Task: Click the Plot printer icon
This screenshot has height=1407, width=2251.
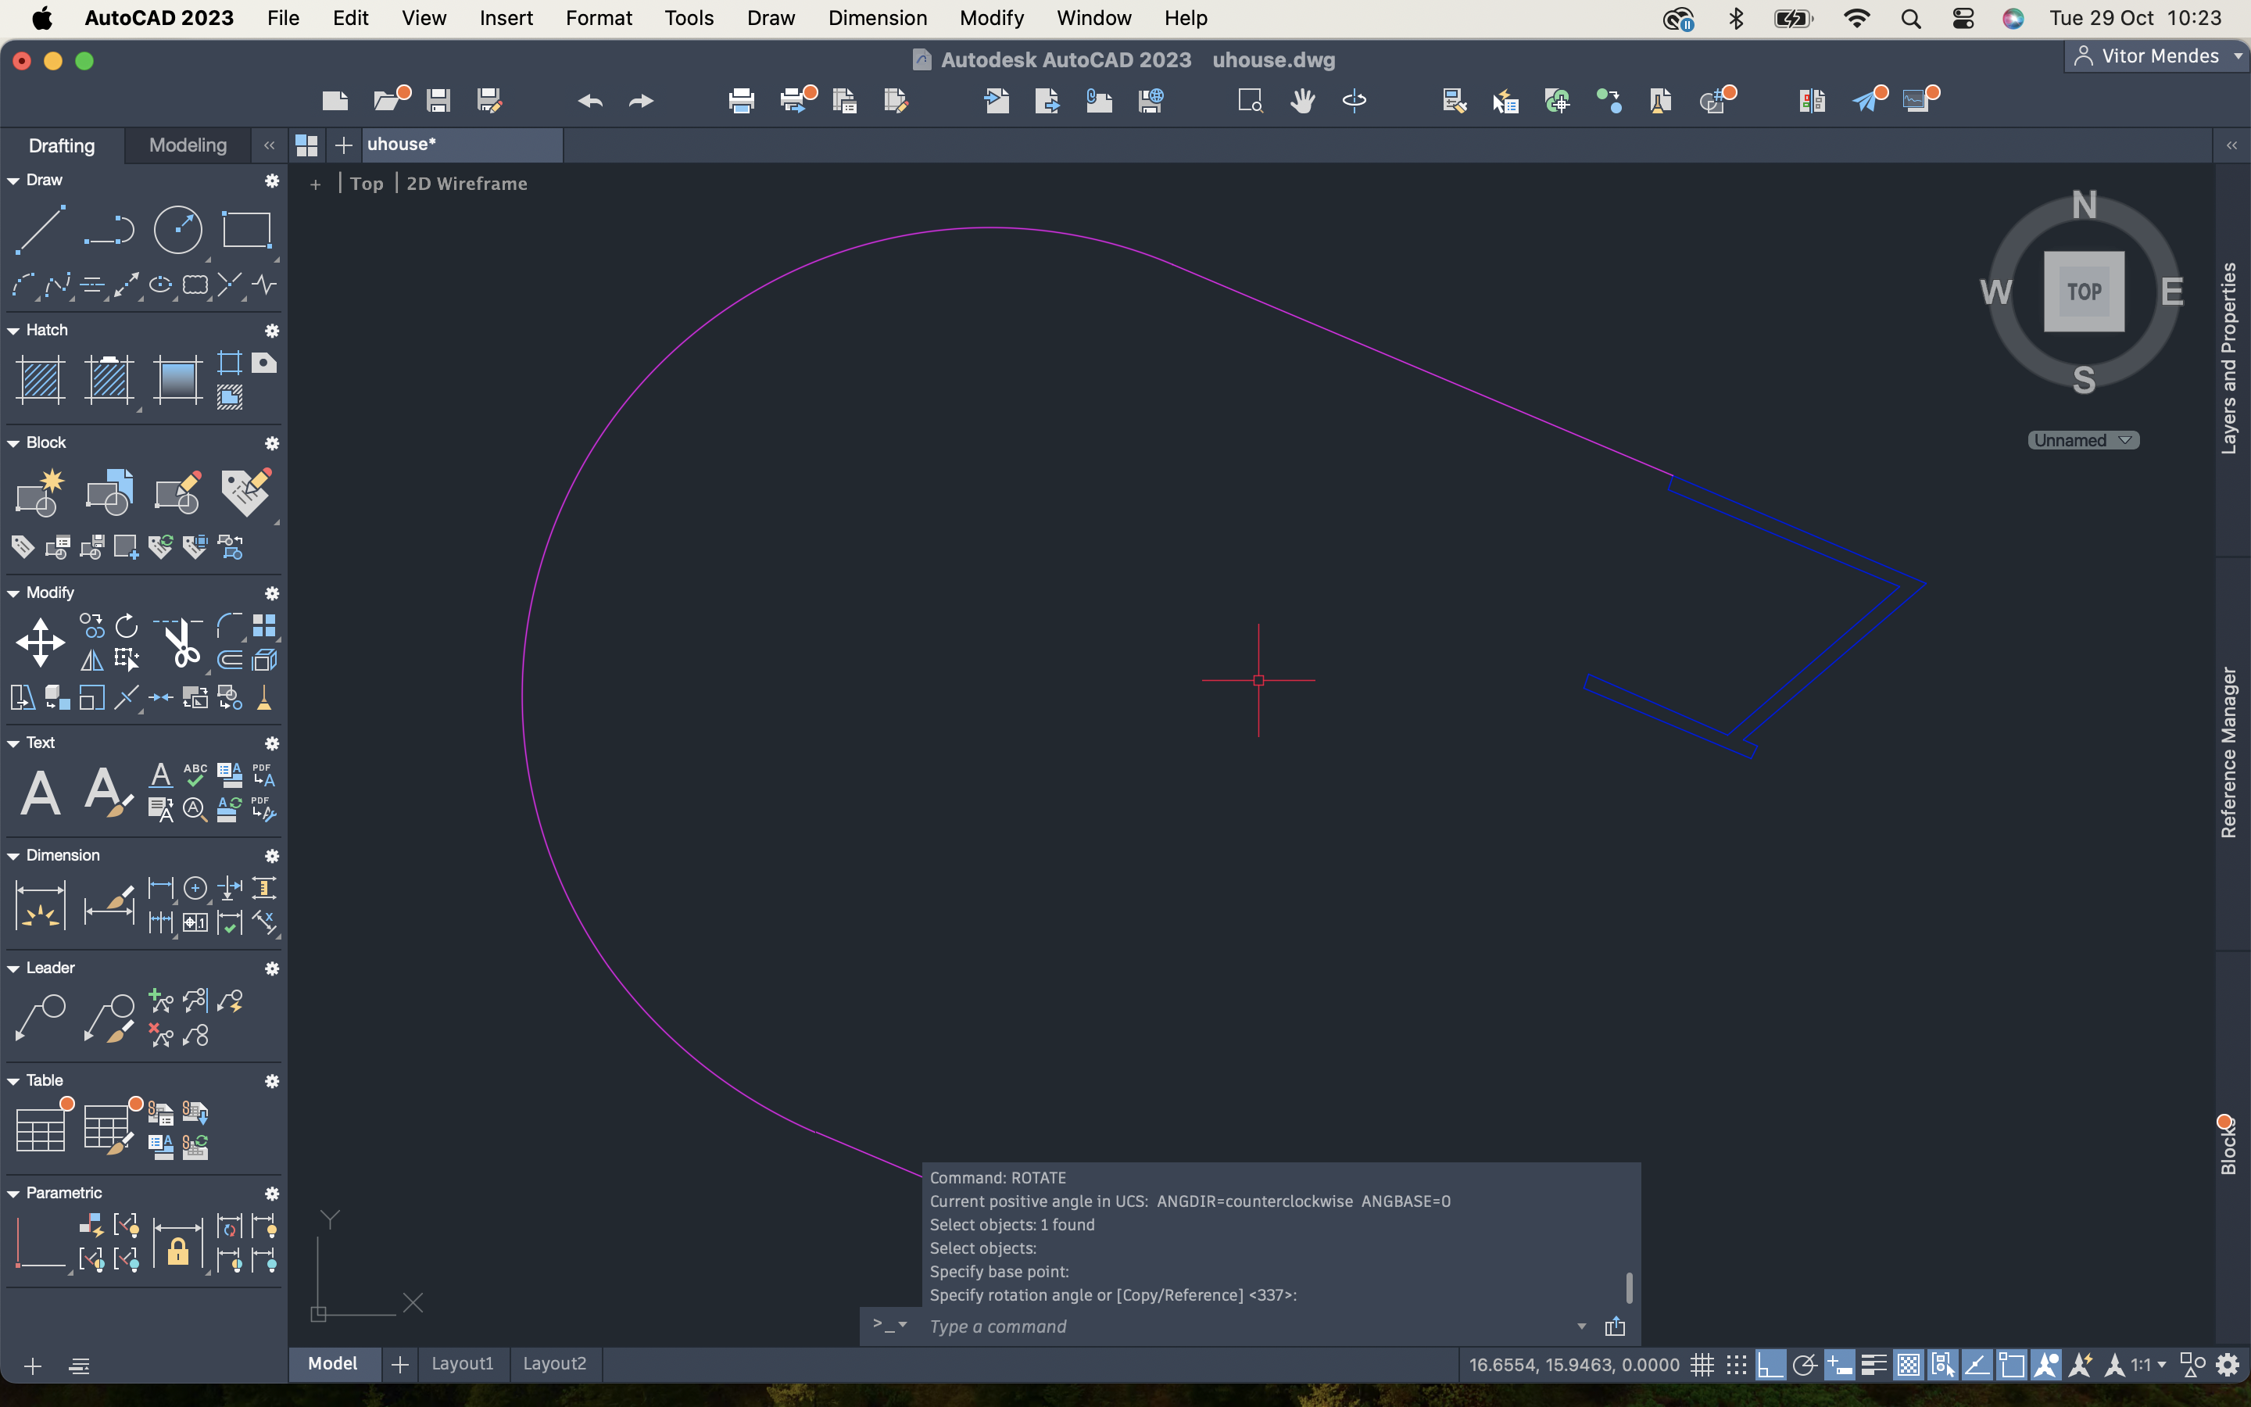Action: (x=741, y=101)
